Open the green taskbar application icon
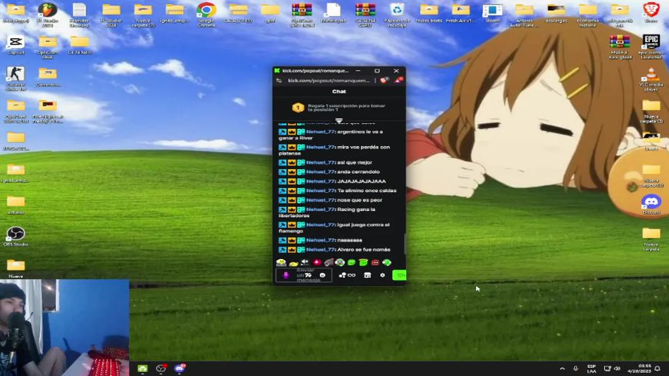Image resolution: width=669 pixels, height=376 pixels. [142, 369]
